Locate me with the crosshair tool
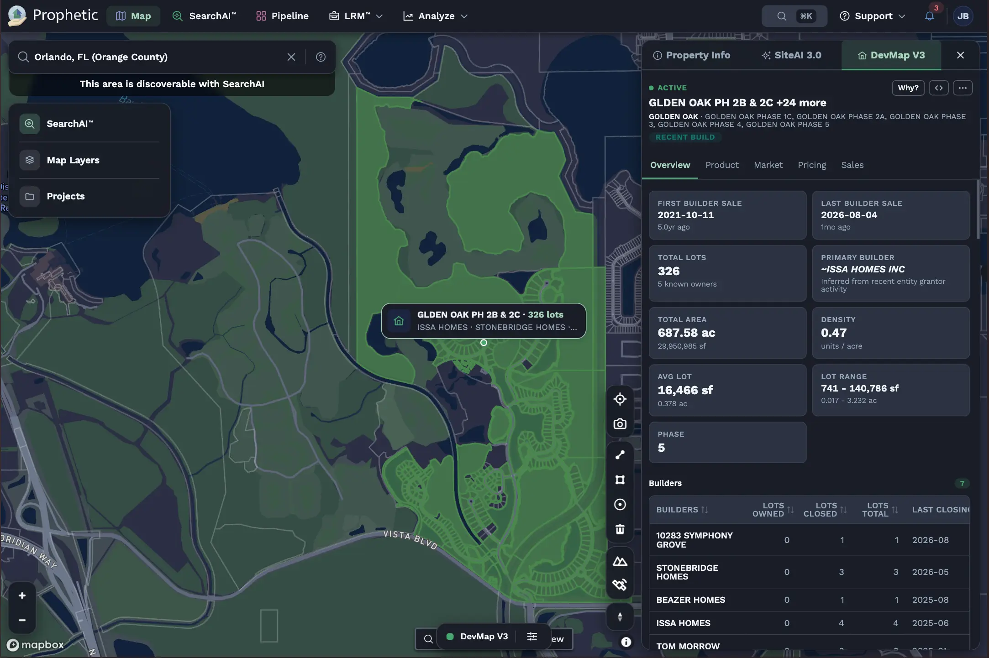The image size is (989, 658). point(620,399)
